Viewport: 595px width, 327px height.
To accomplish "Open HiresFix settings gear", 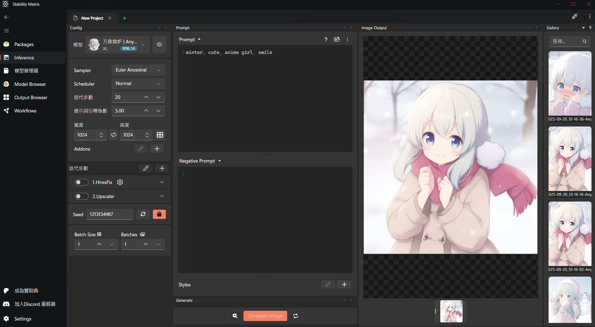I will pos(120,182).
